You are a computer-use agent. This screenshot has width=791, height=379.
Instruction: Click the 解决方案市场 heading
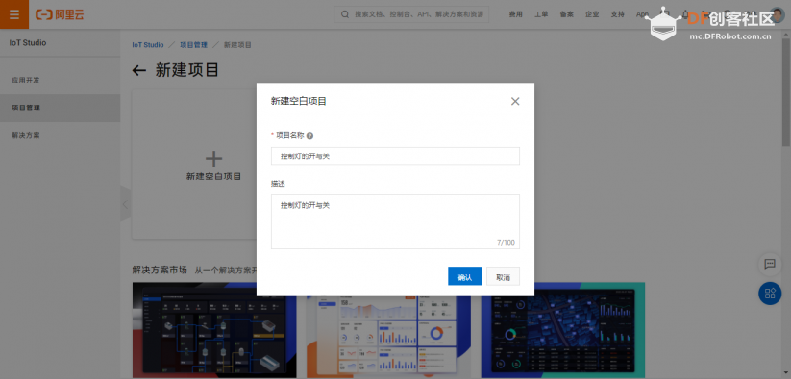[x=160, y=271]
